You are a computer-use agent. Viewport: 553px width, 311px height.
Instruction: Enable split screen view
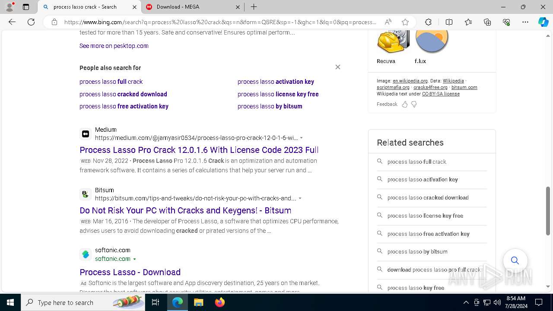click(449, 22)
